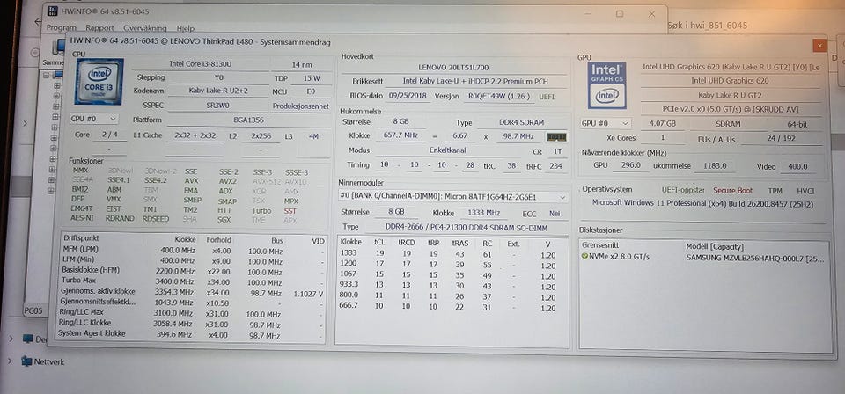
Task: Click the memory chip icon beside 98.7 MHz
Action: point(556,136)
